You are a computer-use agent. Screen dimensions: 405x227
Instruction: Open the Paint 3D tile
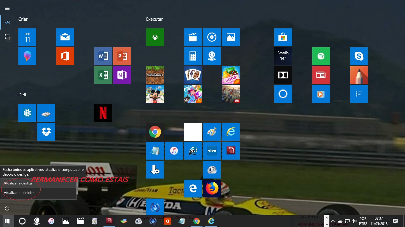(x=27, y=56)
